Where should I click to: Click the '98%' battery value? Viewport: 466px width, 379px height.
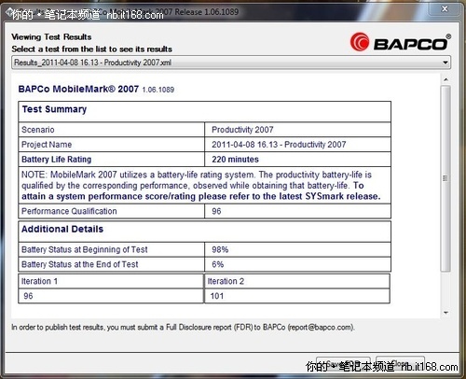220,249
